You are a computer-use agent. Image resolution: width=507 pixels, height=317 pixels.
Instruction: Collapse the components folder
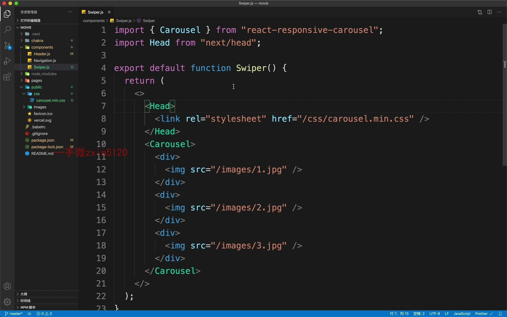pos(46,47)
